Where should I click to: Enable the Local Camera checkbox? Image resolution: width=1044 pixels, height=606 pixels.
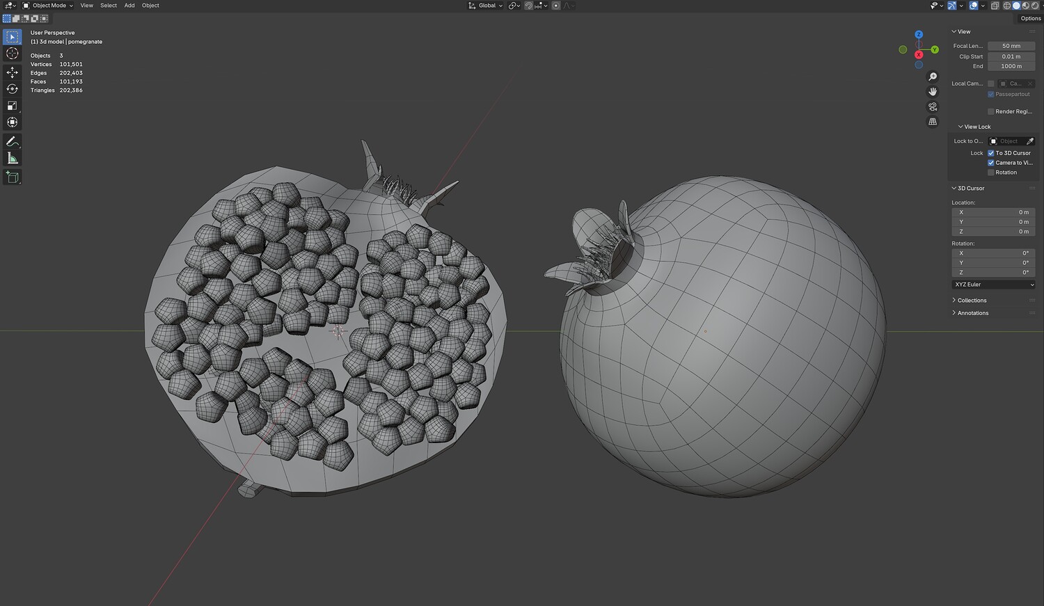pos(991,83)
